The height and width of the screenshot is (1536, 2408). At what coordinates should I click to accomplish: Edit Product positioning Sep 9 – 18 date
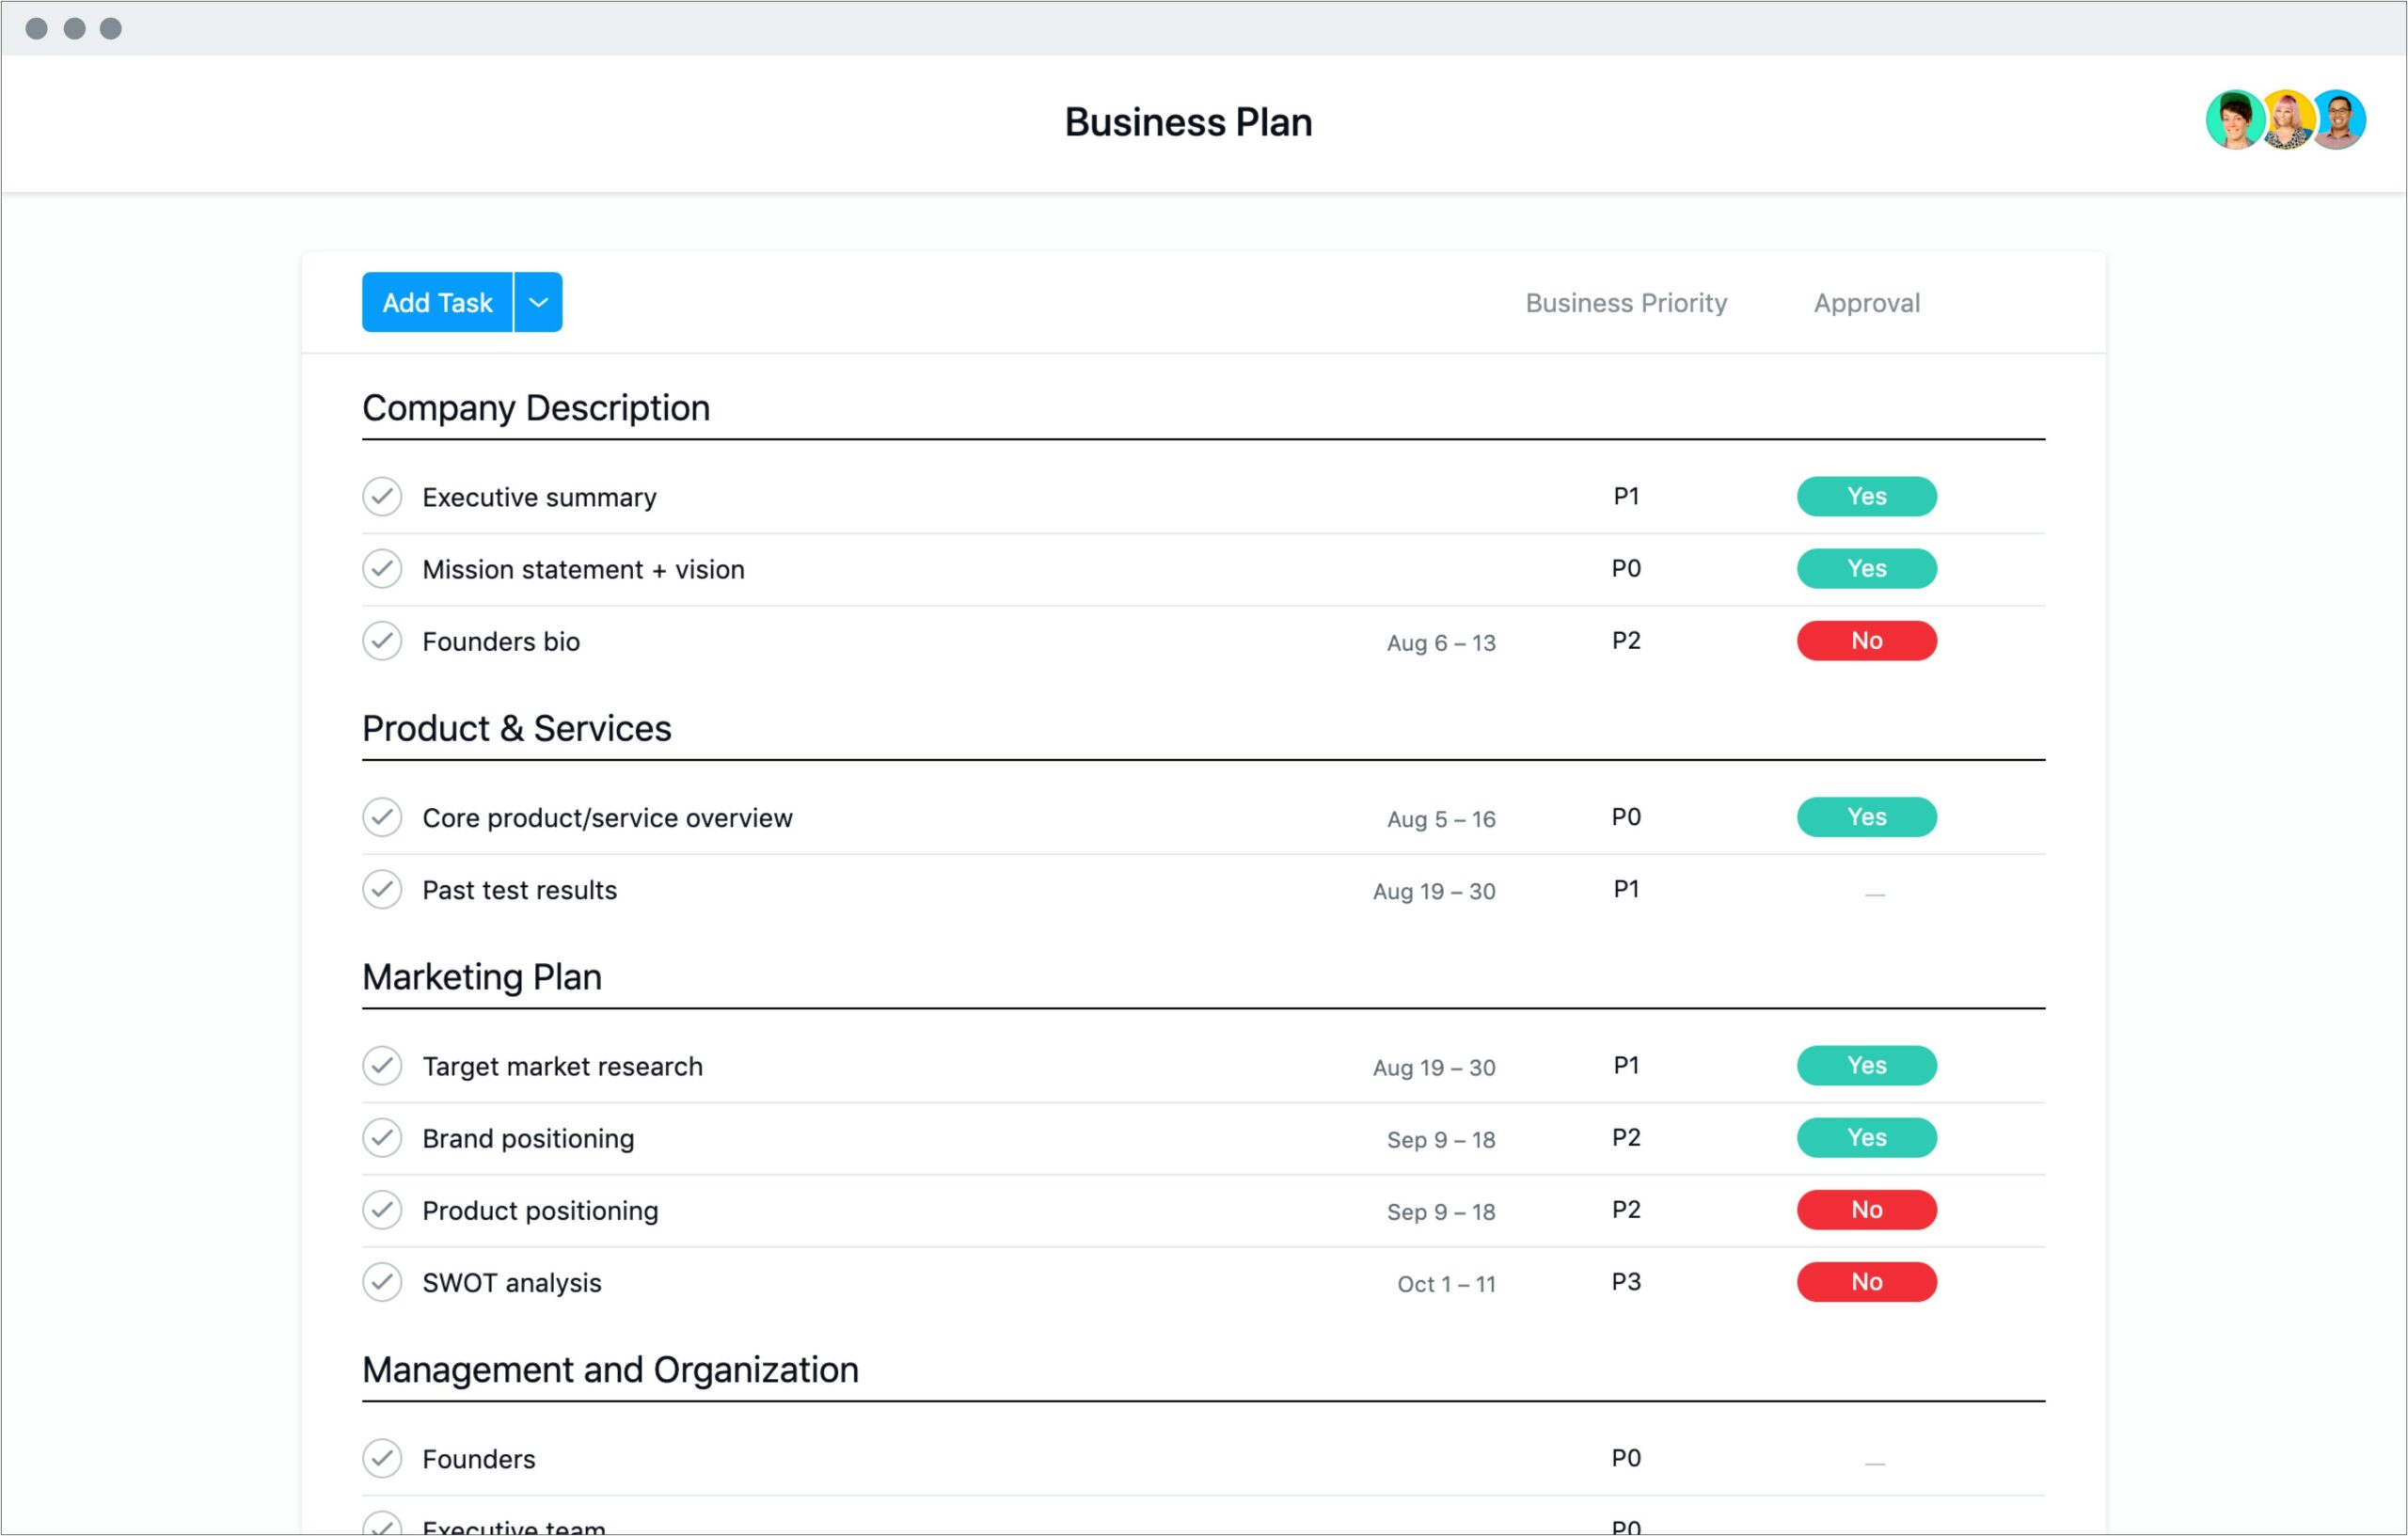(x=1441, y=1211)
